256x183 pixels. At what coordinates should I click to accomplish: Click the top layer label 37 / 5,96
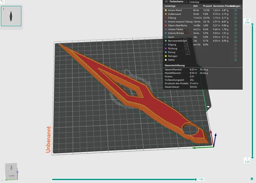(x=247, y=21)
